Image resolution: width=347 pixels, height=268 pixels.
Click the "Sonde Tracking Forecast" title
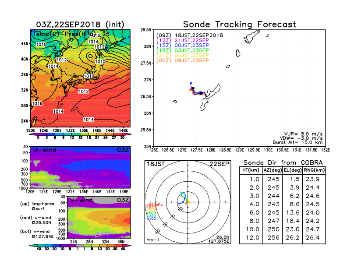pyautogui.click(x=240, y=25)
